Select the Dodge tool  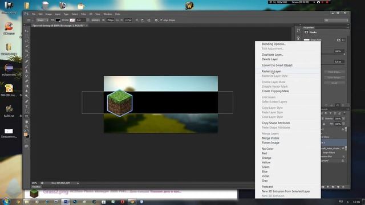27,96
